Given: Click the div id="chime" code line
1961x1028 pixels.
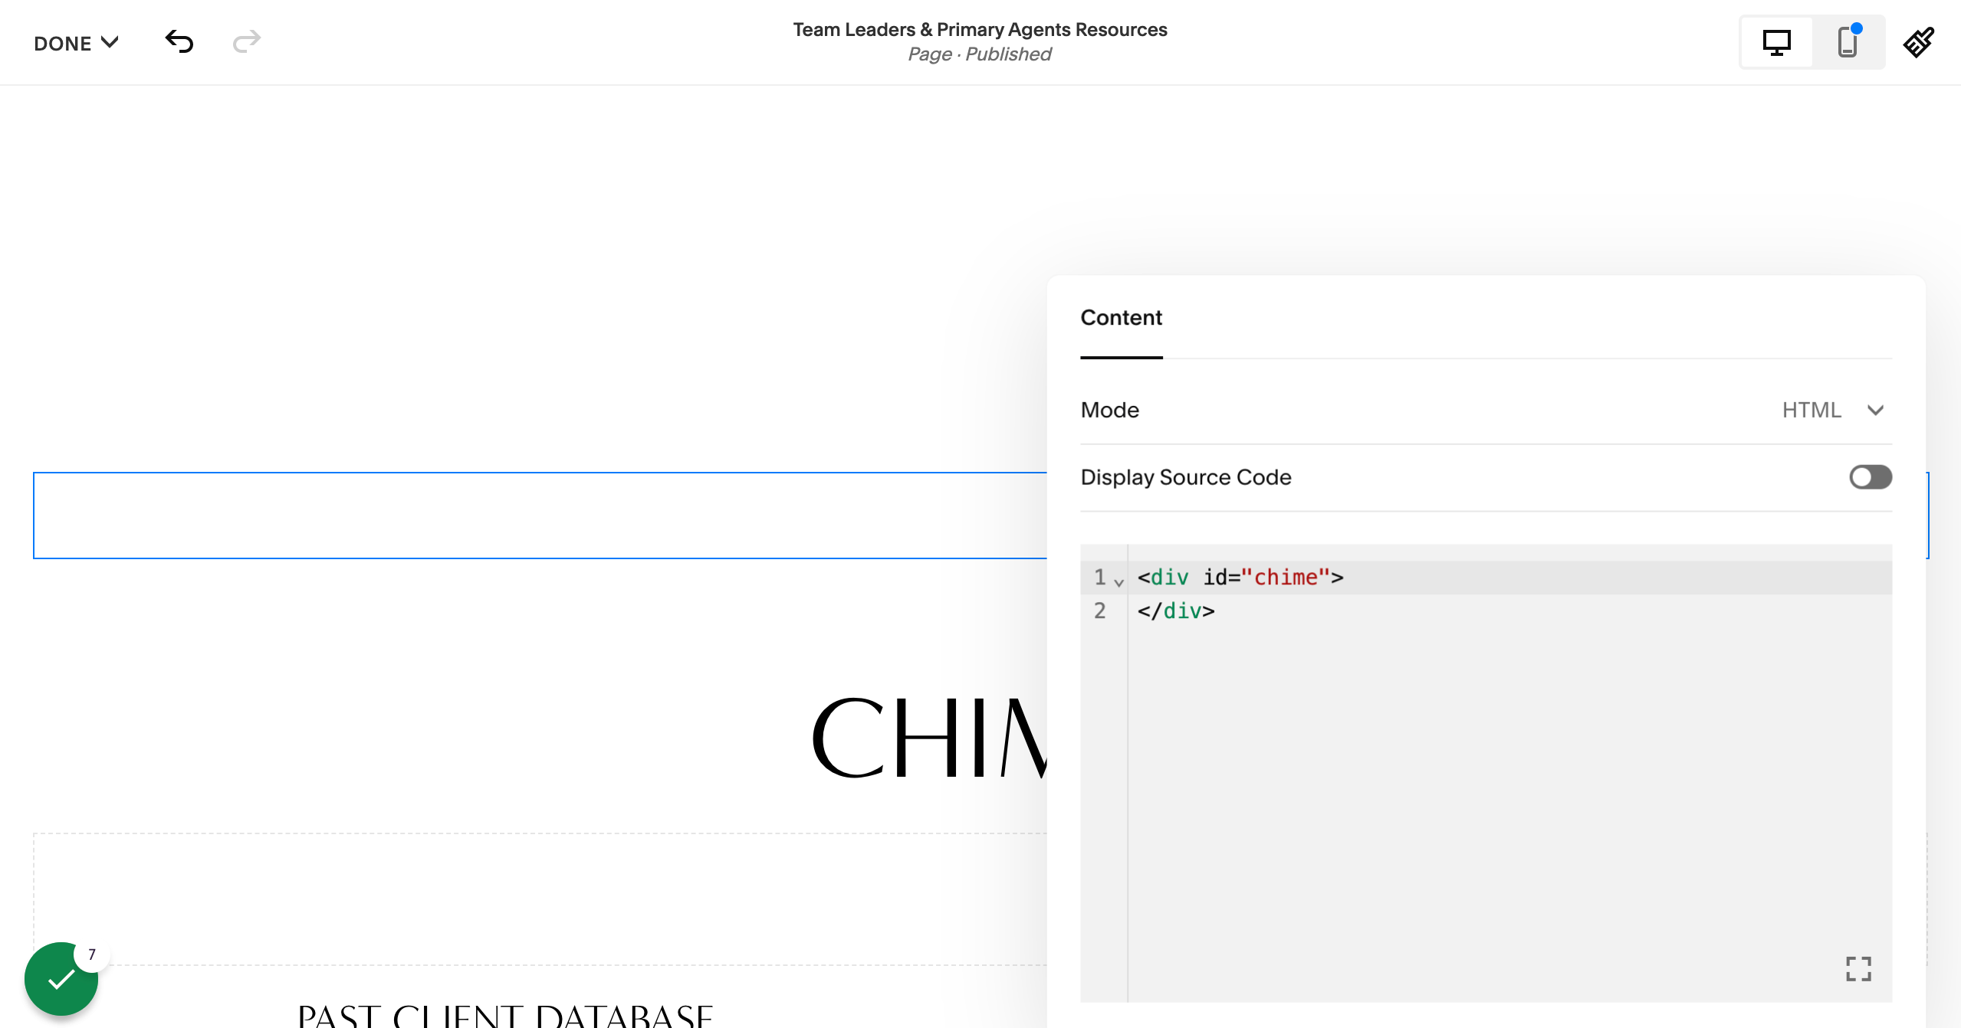Looking at the screenshot, I should pos(1240,577).
